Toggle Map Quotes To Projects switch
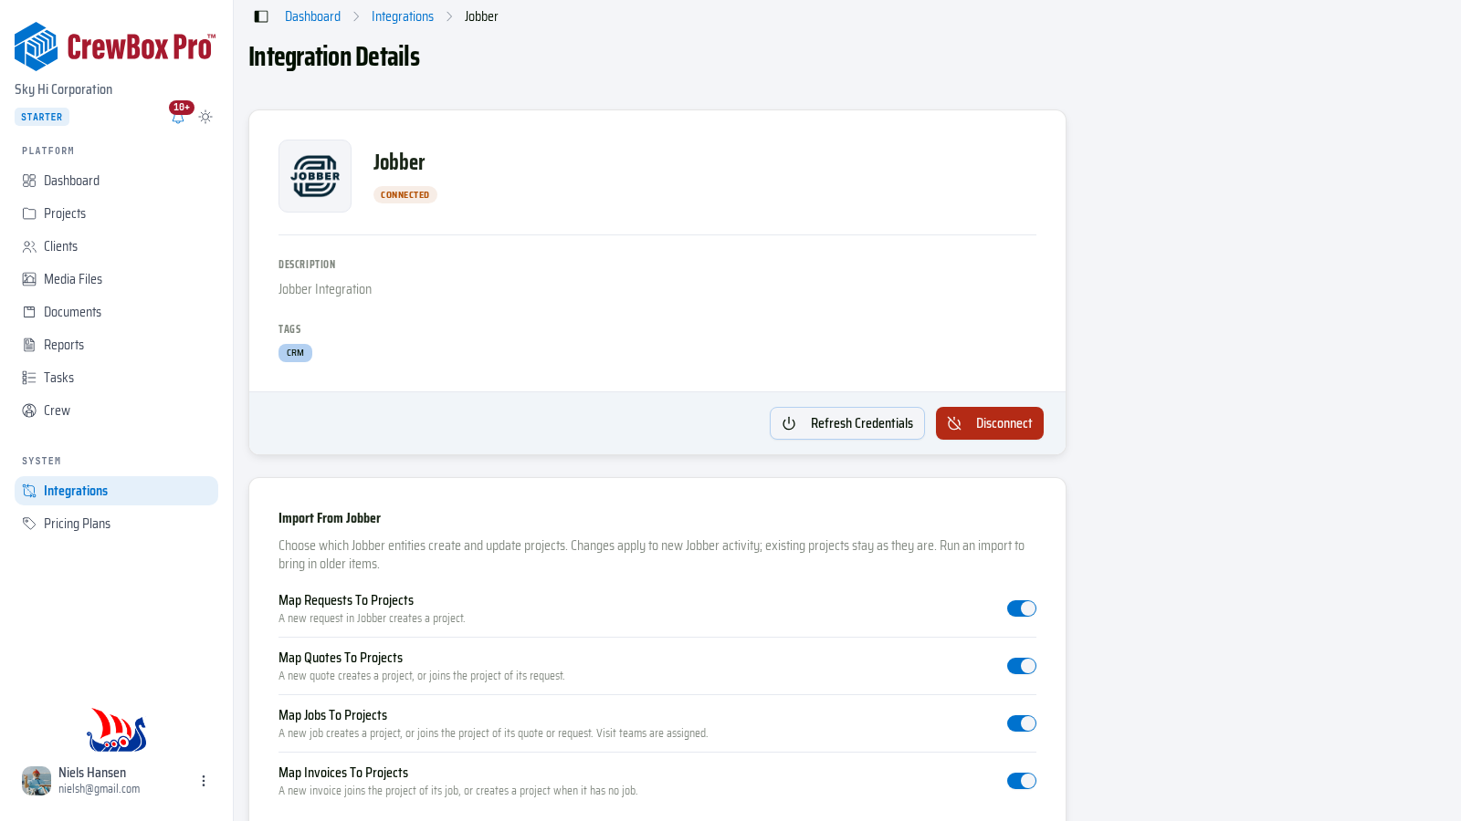The height and width of the screenshot is (821, 1461). point(1022,666)
